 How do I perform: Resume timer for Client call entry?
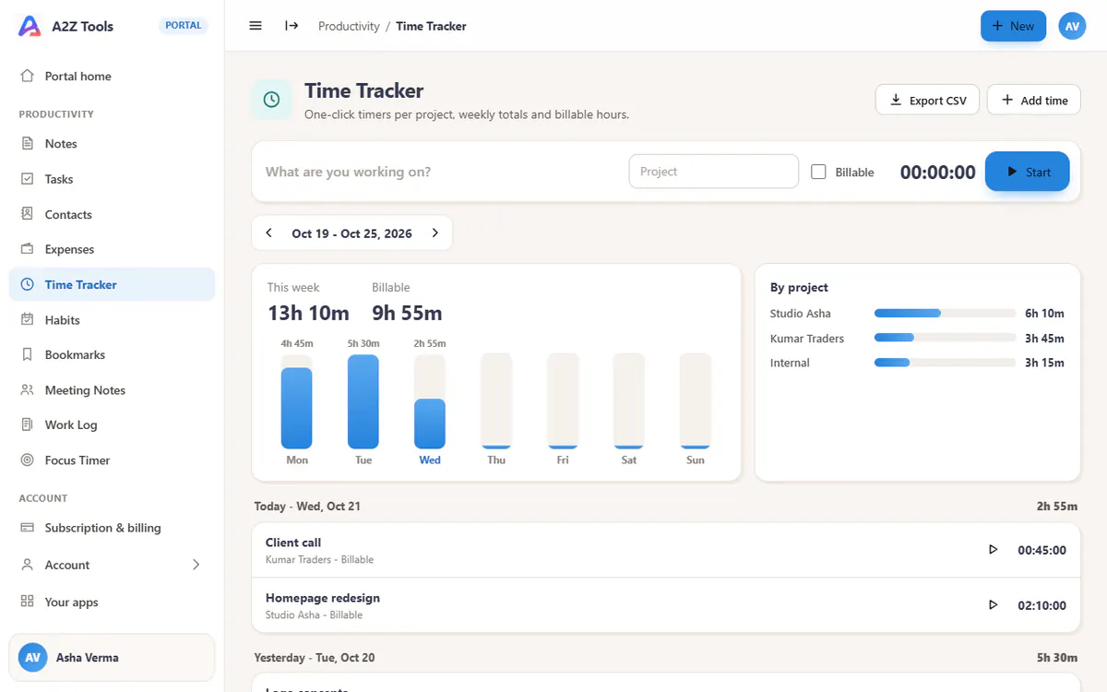pos(994,550)
